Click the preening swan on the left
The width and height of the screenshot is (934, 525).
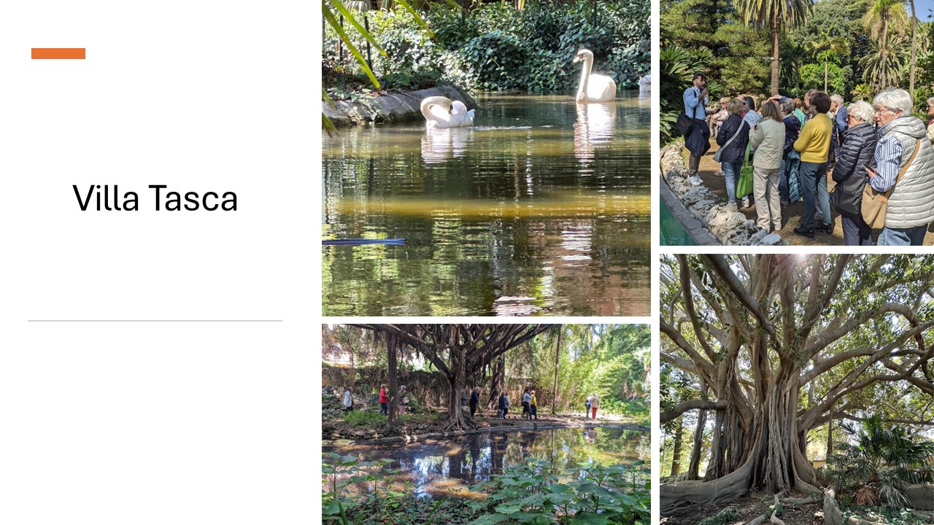[x=447, y=112]
